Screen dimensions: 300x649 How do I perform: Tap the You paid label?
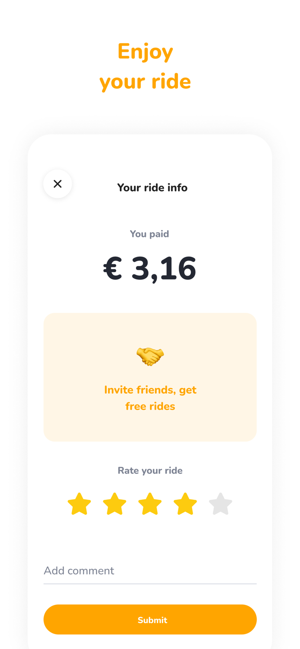pos(150,234)
